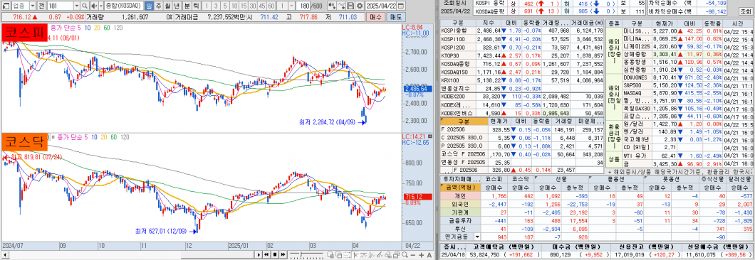This screenshot has height=260, width=755.
Task: Click the minus zoom-out icon in the bottom toolbar
Action: (x=413, y=255)
